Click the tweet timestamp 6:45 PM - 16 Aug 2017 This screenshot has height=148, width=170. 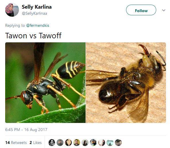tap(26, 130)
